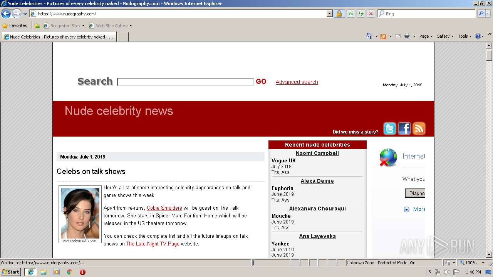Expand More information chevron
493x277 pixels.
pyautogui.click(x=406, y=209)
